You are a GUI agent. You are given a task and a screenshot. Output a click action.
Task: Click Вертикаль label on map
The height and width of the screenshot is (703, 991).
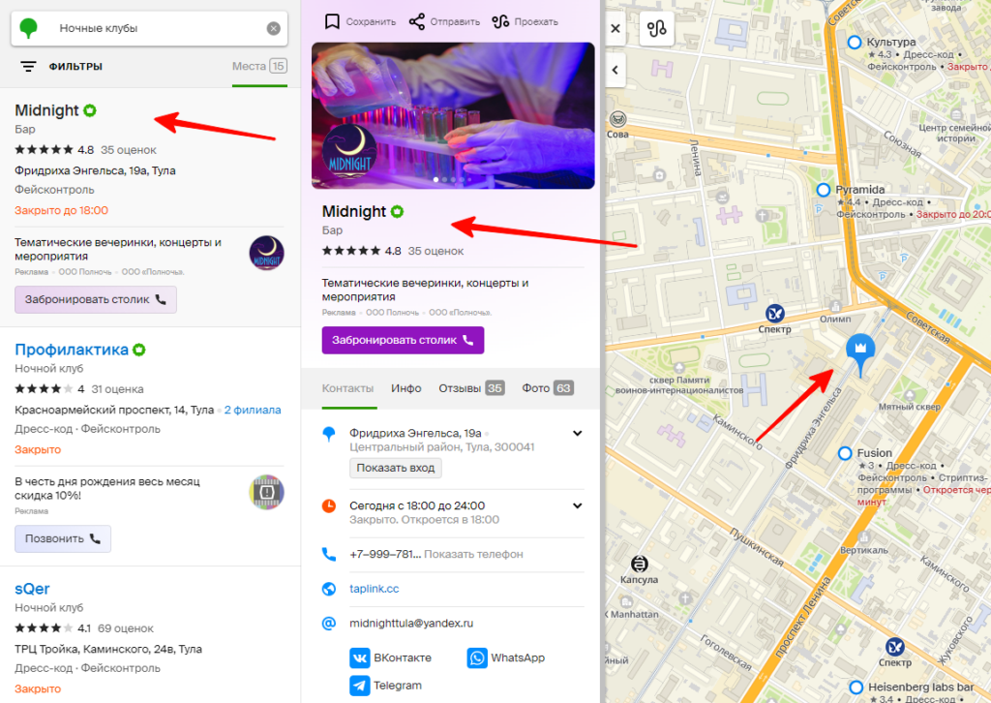click(x=864, y=550)
